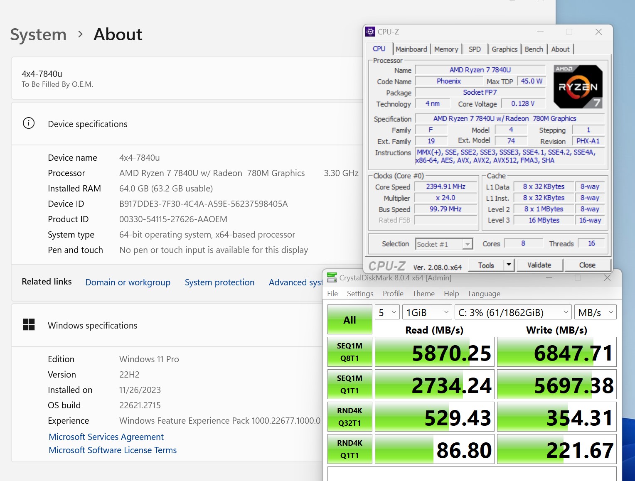Click the CrystalDiskMark title bar icon
Image resolution: width=635 pixels, height=481 pixels.
click(x=332, y=277)
